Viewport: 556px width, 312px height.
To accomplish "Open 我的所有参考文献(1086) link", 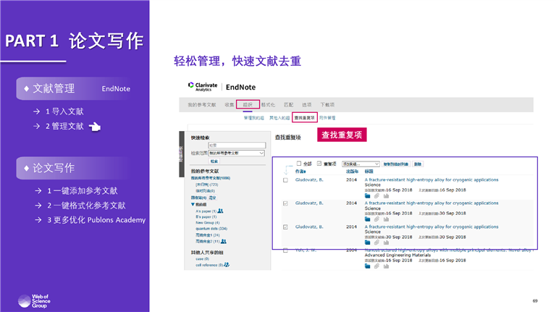I will pyautogui.click(x=211, y=178).
